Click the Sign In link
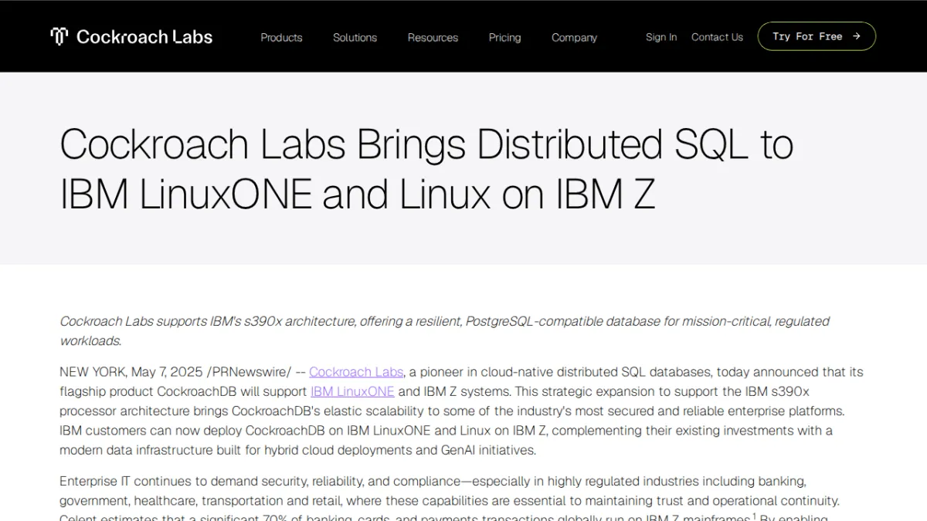927x521 pixels. pos(661,37)
